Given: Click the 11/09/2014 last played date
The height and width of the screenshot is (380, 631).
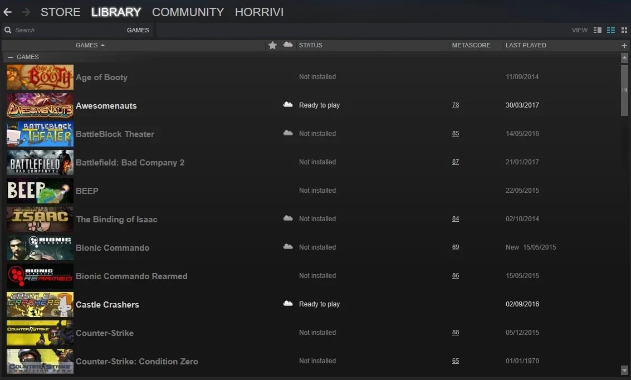Looking at the screenshot, I should 522,77.
